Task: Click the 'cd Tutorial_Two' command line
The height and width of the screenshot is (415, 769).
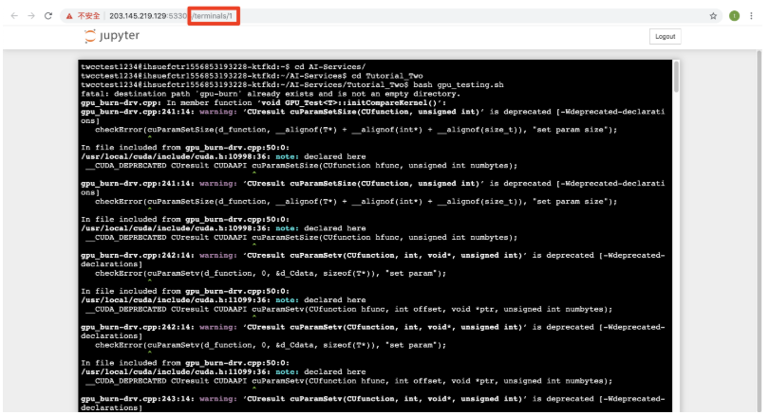Action: (x=252, y=76)
